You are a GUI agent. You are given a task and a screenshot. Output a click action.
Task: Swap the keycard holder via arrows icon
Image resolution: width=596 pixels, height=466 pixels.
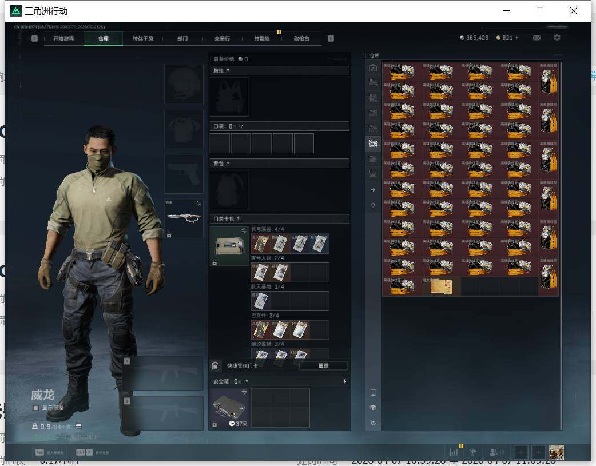[x=244, y=231]
